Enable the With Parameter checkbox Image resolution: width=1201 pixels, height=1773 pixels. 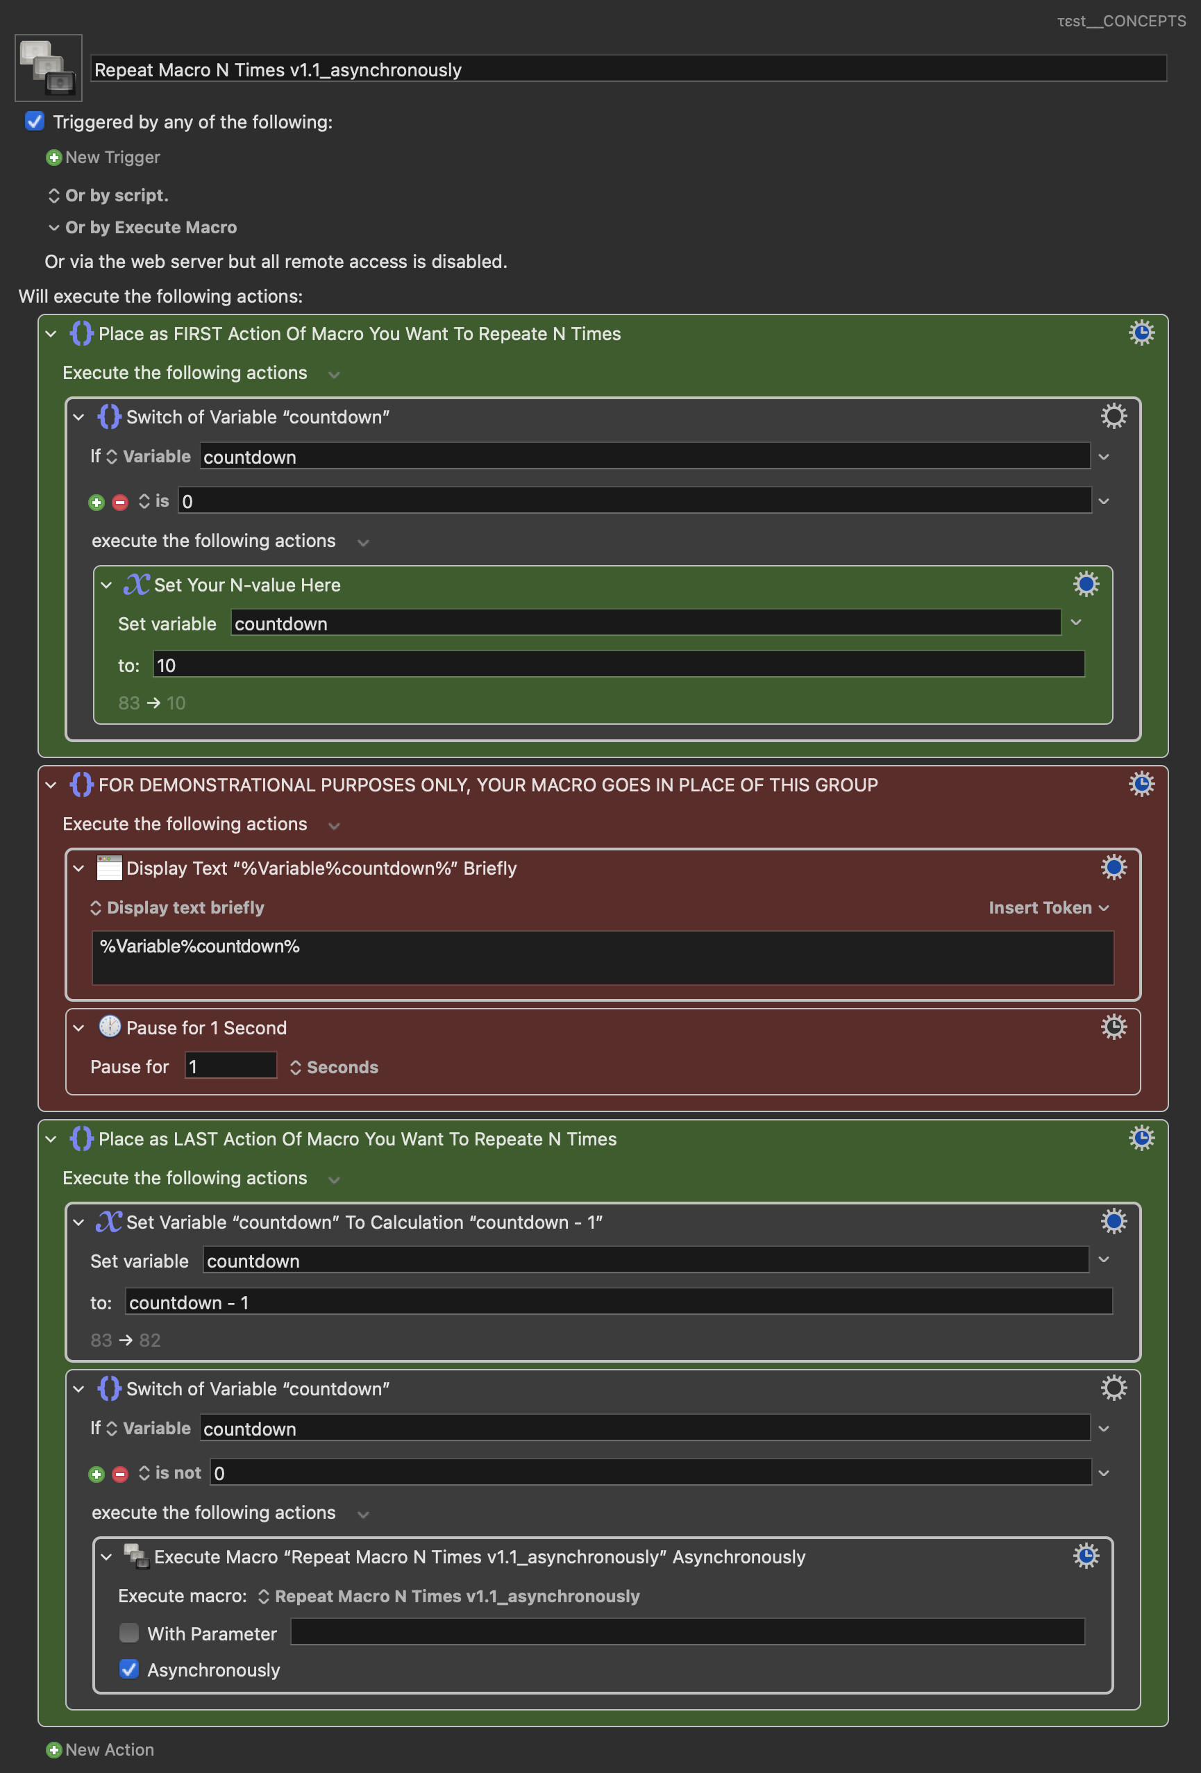pos(129,1633)
